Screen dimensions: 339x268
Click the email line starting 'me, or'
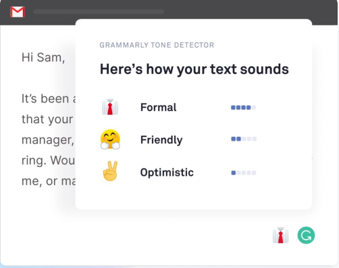coord(48,181)
